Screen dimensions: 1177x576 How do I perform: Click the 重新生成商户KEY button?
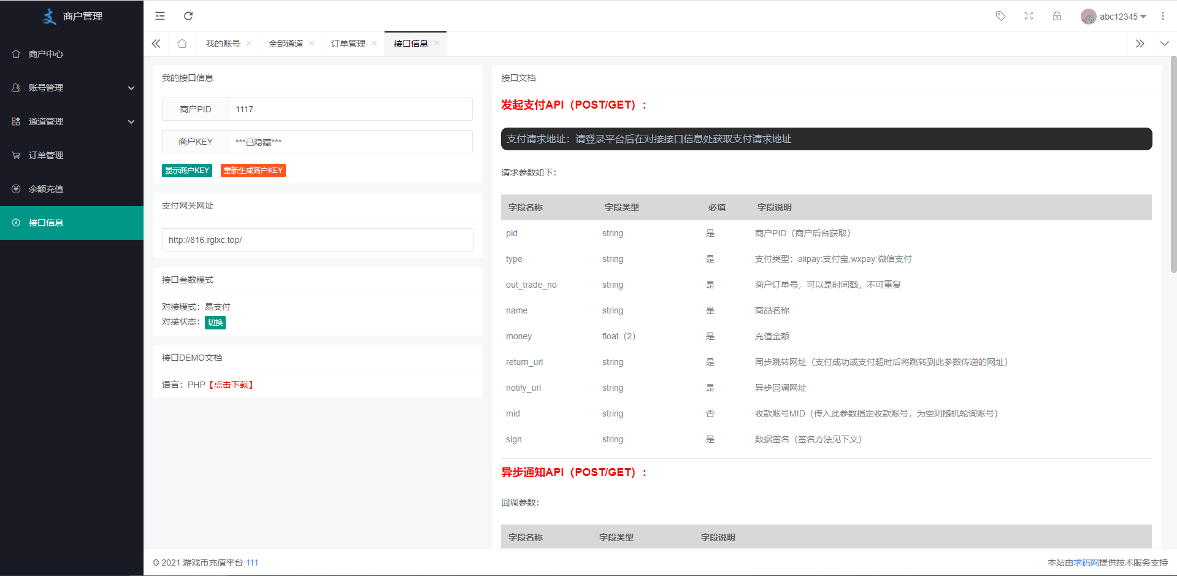pyautogui.click(x=253, y=171)
